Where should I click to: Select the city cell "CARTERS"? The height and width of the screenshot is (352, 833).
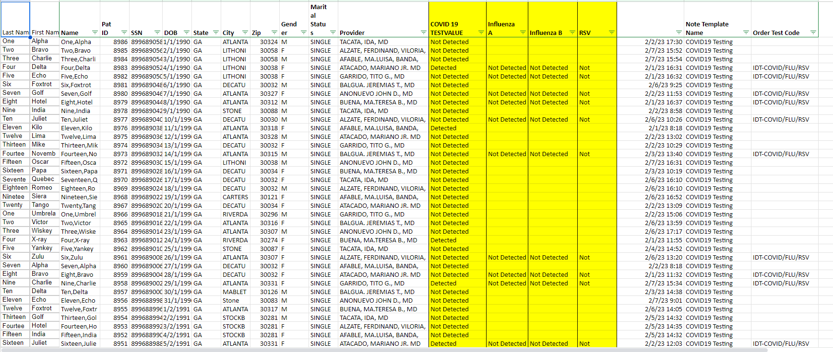point(236,197)
